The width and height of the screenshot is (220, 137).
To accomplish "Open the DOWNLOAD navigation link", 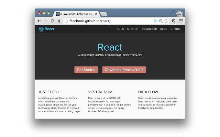I will (x=149, y=29).
